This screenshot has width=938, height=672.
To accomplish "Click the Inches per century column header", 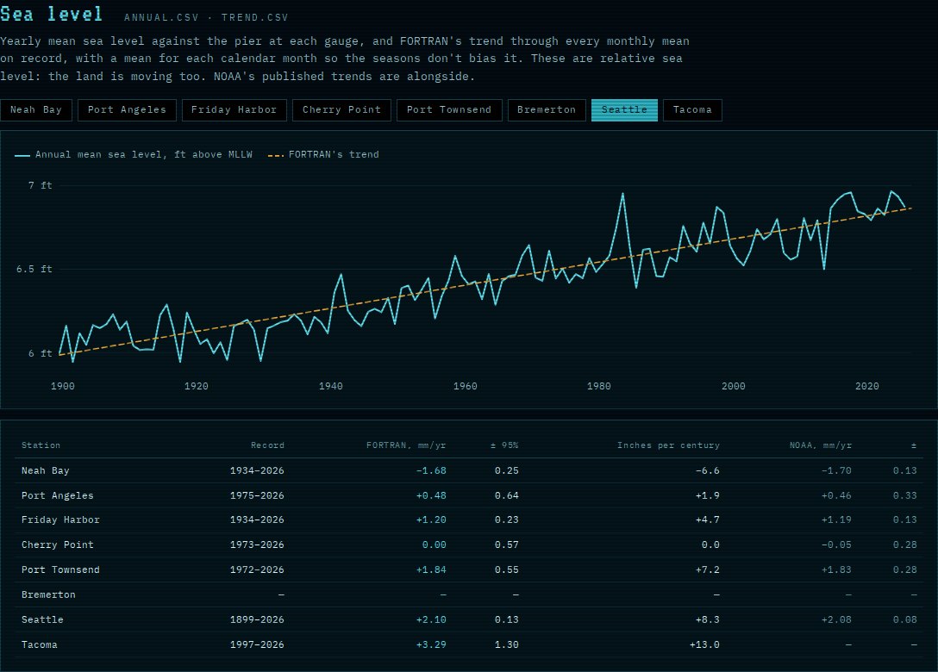I will 668,445.
